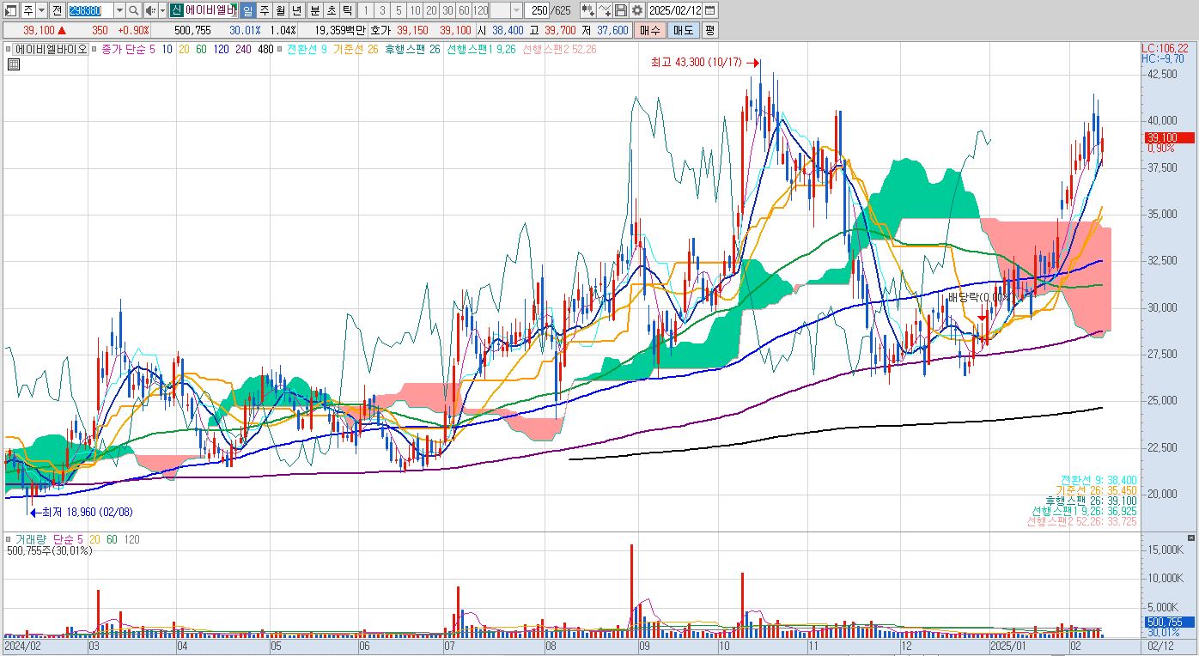This screenshot has height=656, width=1199.
Task: Open the calendar date picker icon
Action: coord(709,10)
